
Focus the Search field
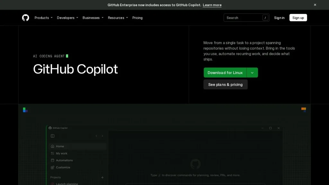[x=246, y=18]
